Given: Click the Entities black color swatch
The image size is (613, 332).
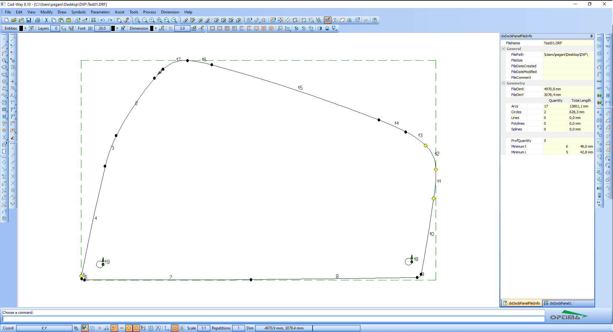Looking at the screenshot, I should 21,28.
